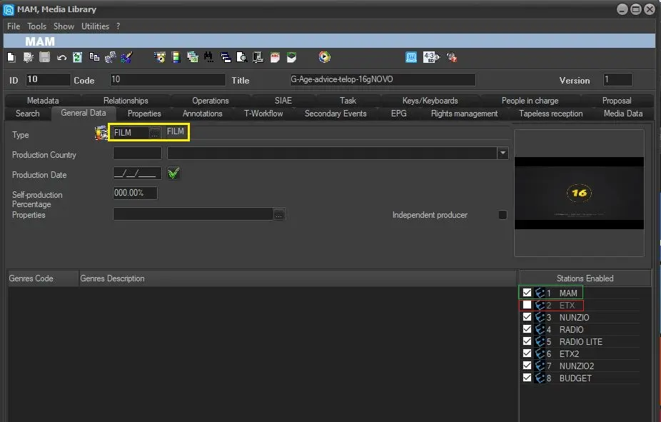Click the orange media player icon

(x=325, y=57)
